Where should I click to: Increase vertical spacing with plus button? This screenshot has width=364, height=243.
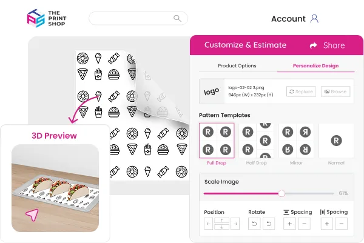pos(289,224)
